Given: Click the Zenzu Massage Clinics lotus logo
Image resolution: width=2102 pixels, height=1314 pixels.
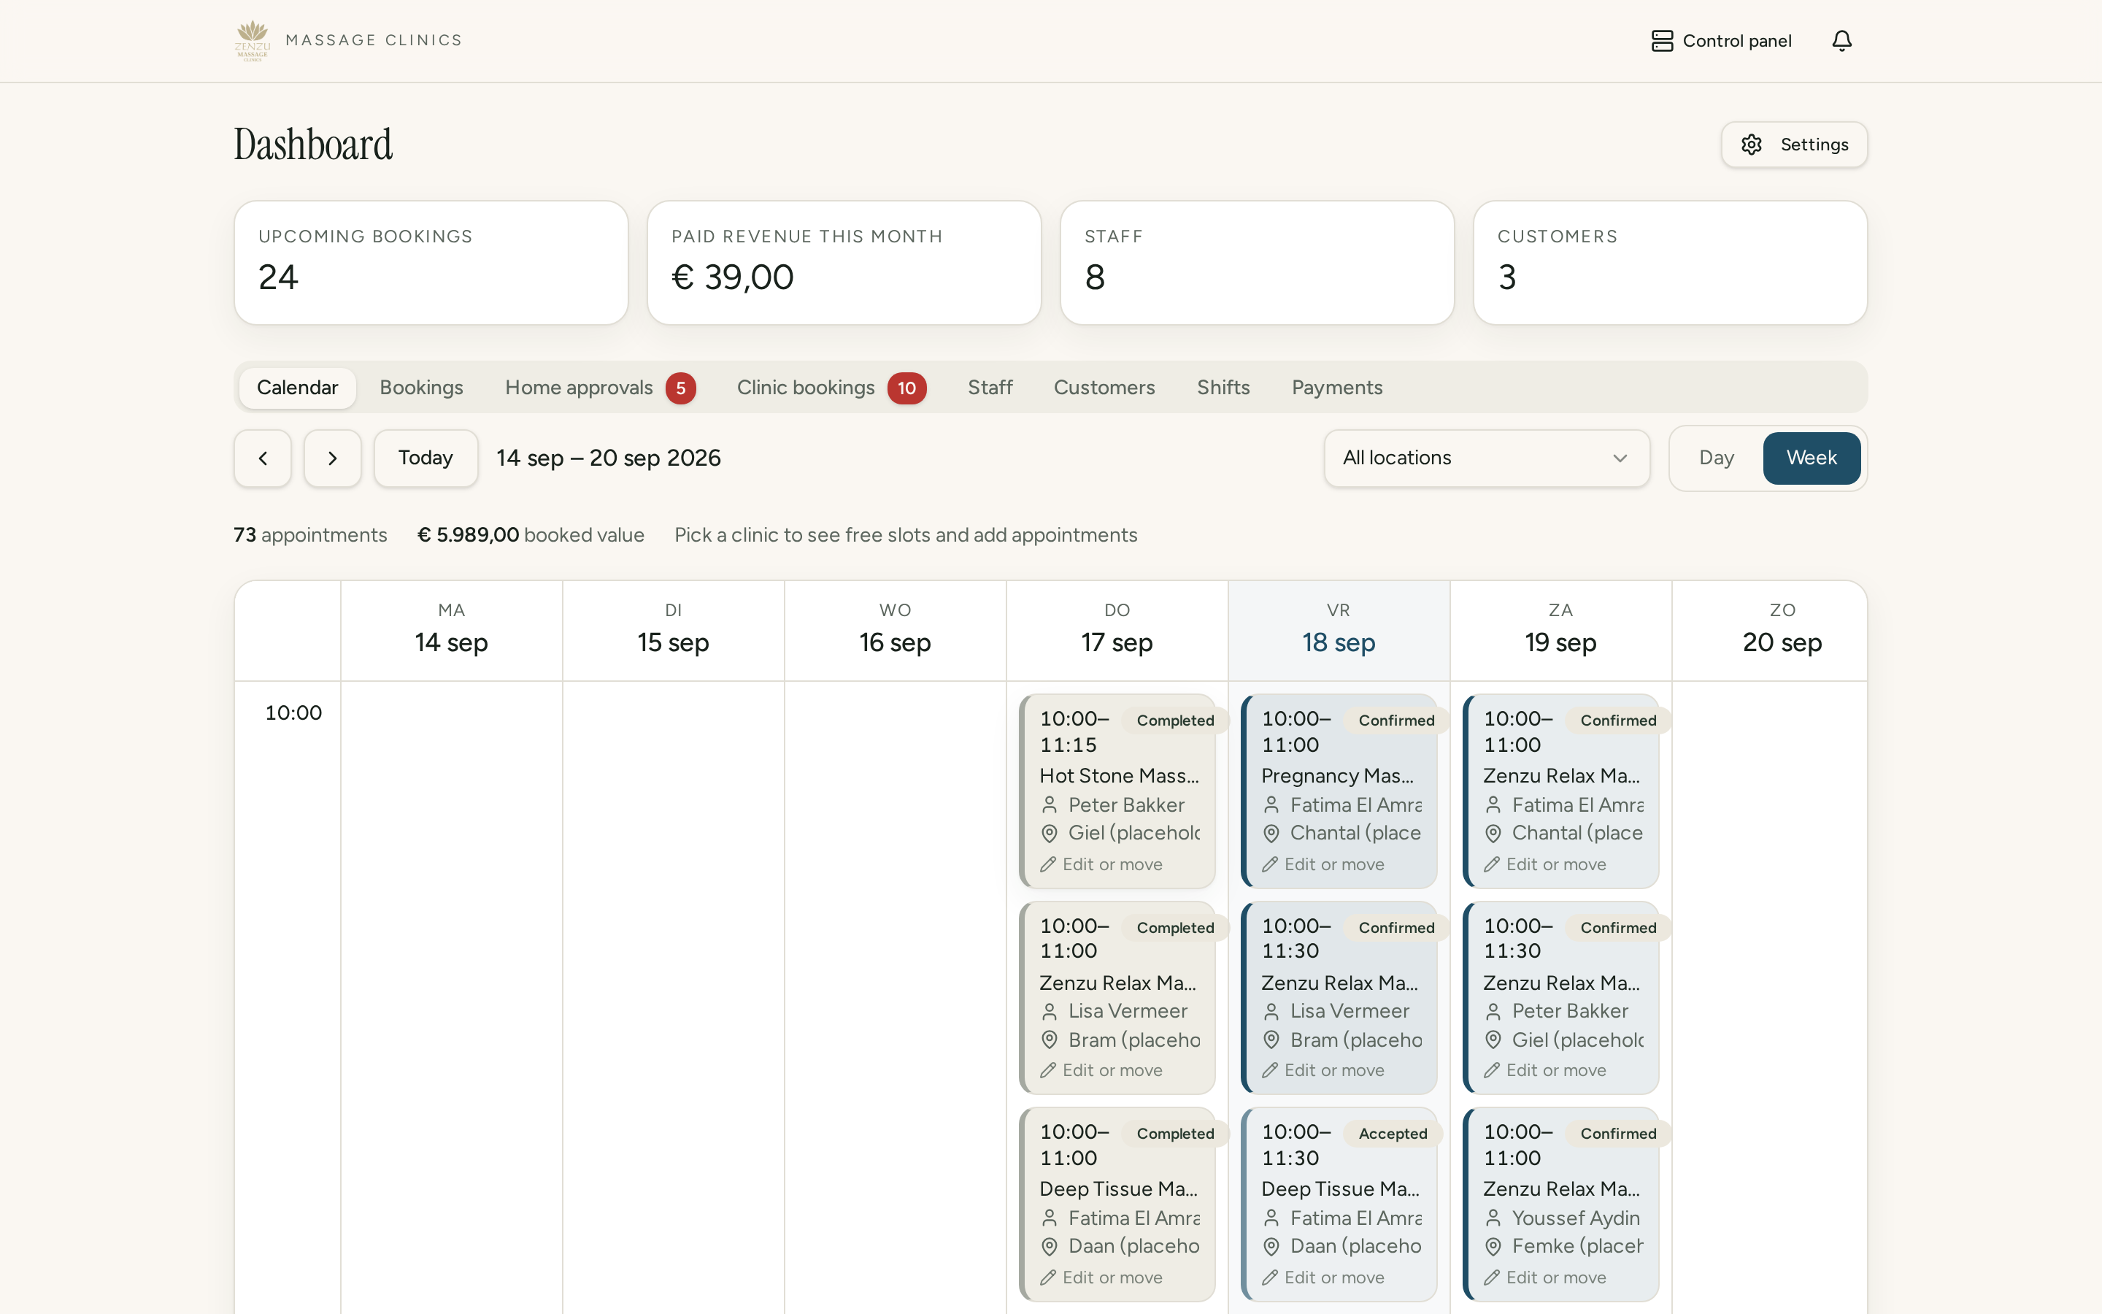Looking at the screenshot, I should [253, 40].
